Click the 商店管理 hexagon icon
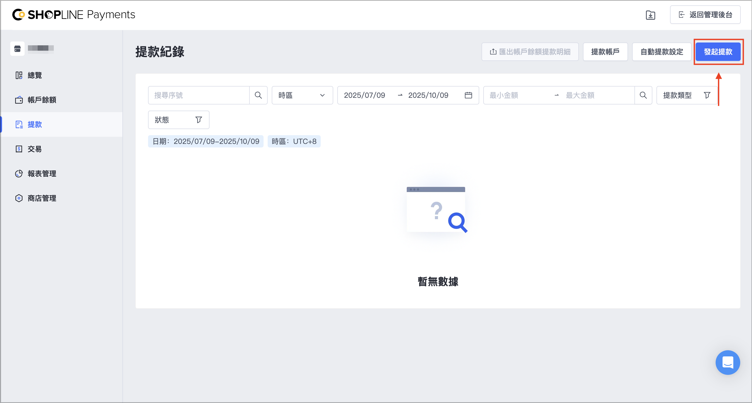This screenshot has width=752, height=403. (x=19, y=198)
